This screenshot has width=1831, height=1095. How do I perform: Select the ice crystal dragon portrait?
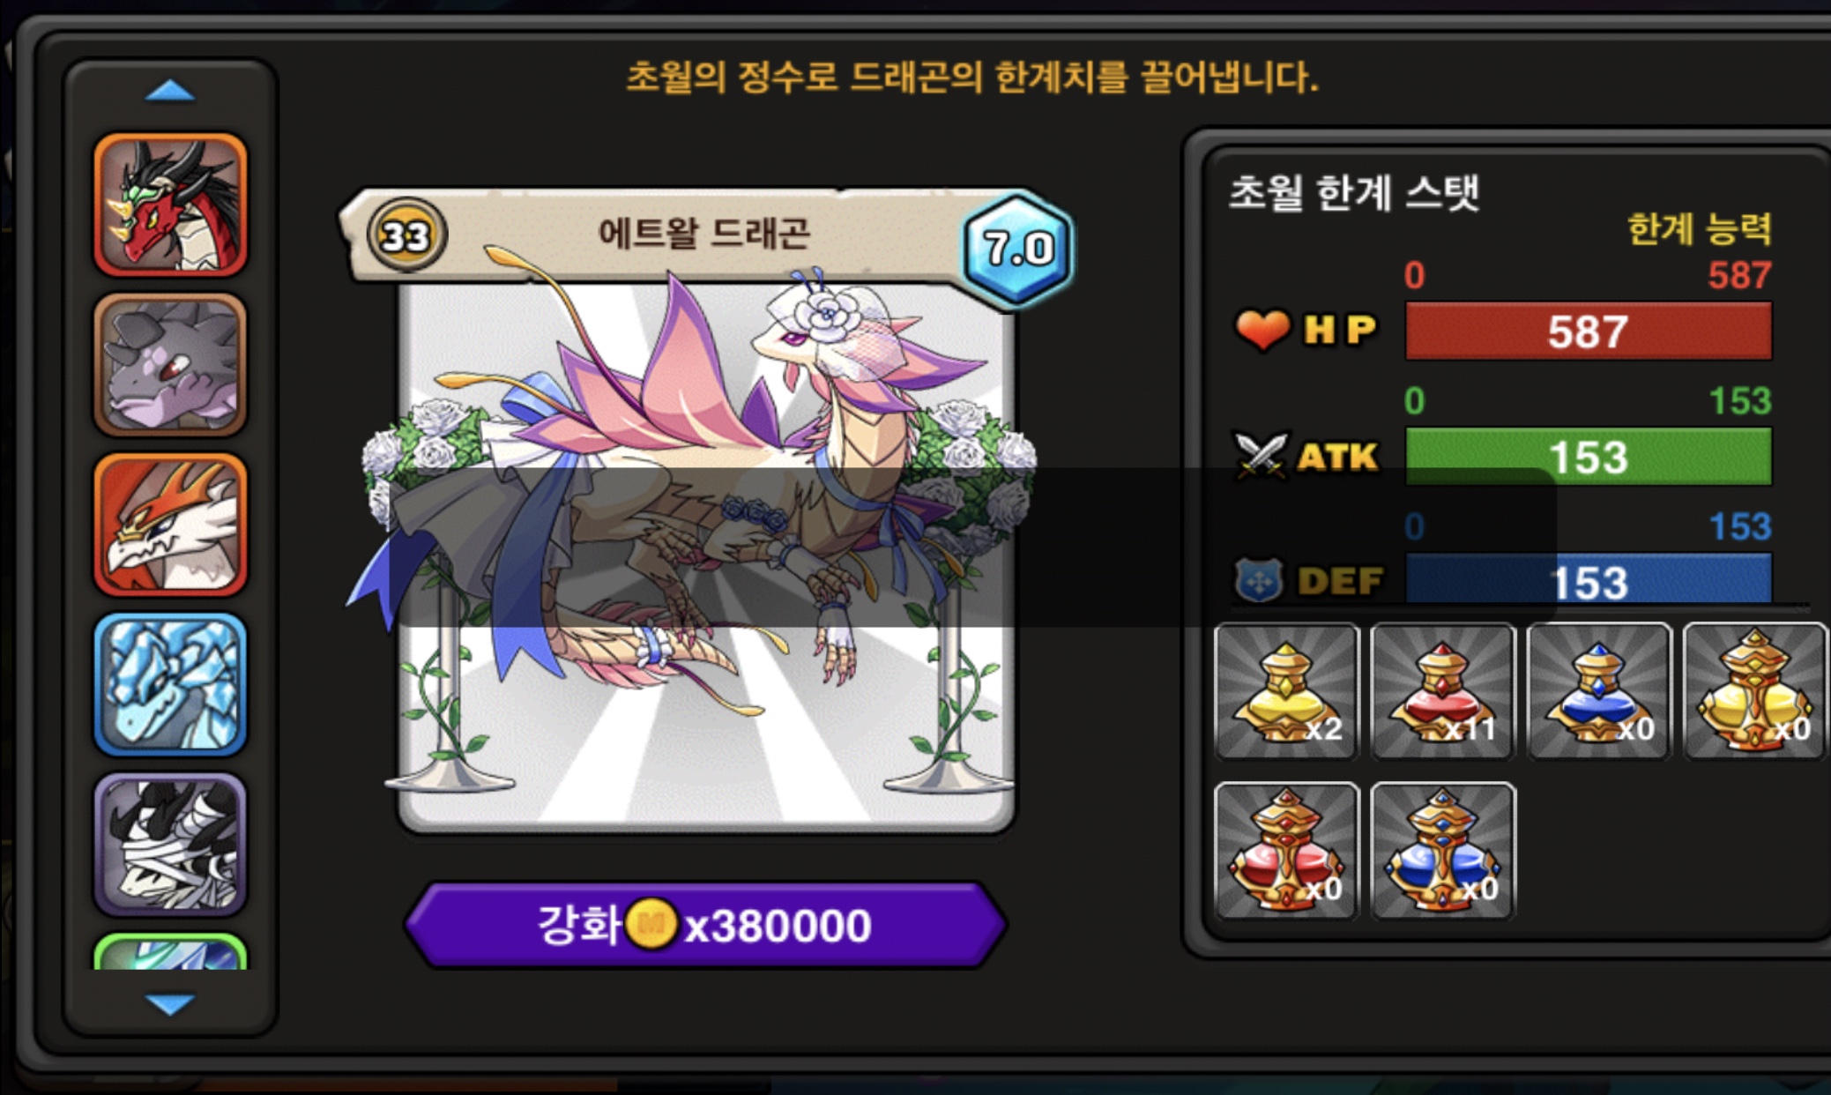coord(170,685)
